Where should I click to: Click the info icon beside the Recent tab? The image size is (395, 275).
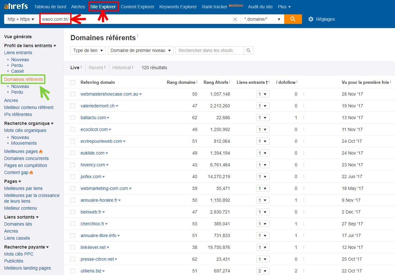(105, 67)
